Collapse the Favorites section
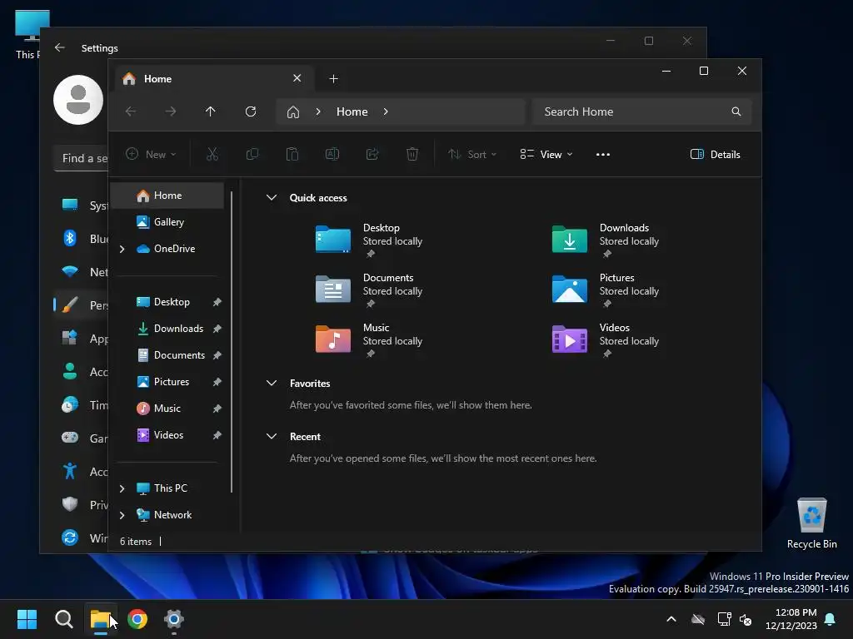853x639 pixels. 272,383
